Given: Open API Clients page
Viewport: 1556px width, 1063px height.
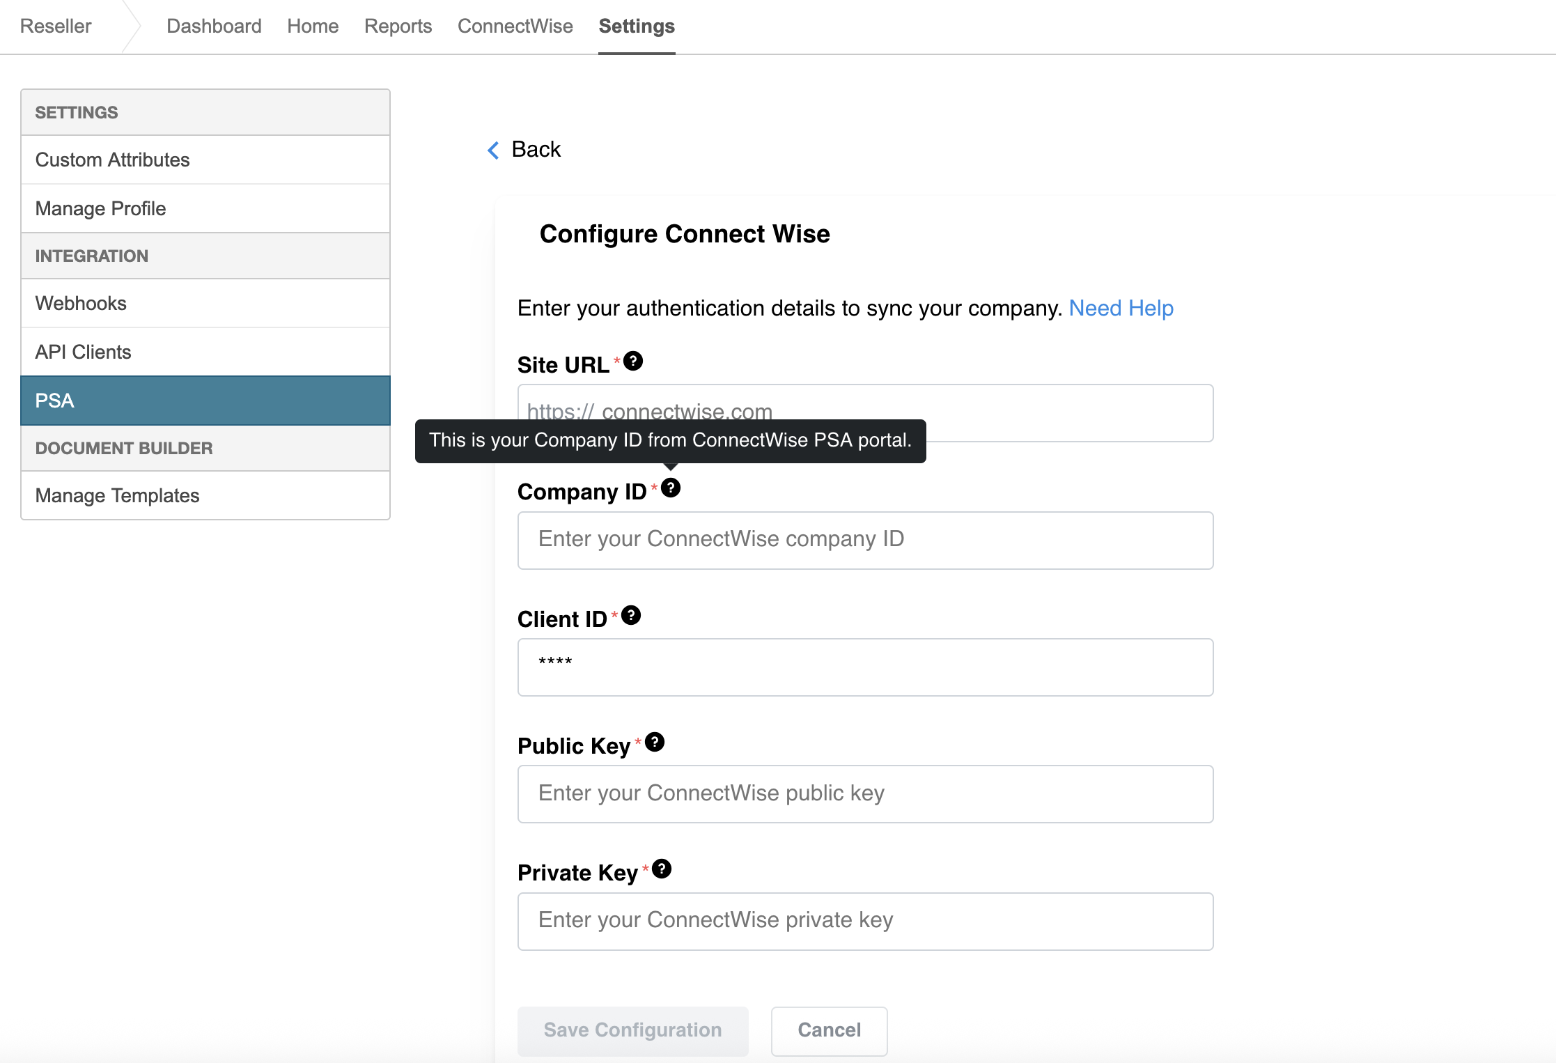Looking at the screenshot, I should coord(205,352).
